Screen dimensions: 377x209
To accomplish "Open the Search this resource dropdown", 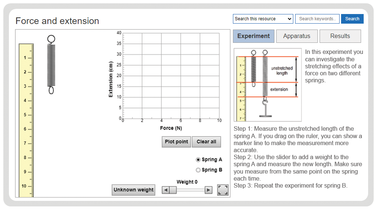I will (263, 19).
